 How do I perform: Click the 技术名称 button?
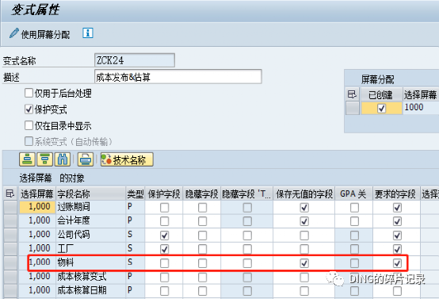pyautogui.click(x=127, y=159)
